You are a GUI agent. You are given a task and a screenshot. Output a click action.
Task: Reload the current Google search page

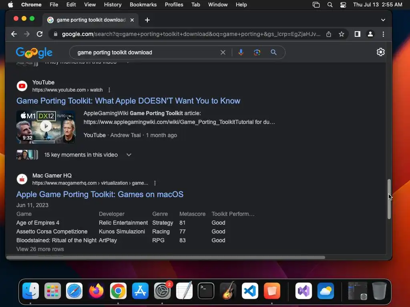[x=40, y=34]
